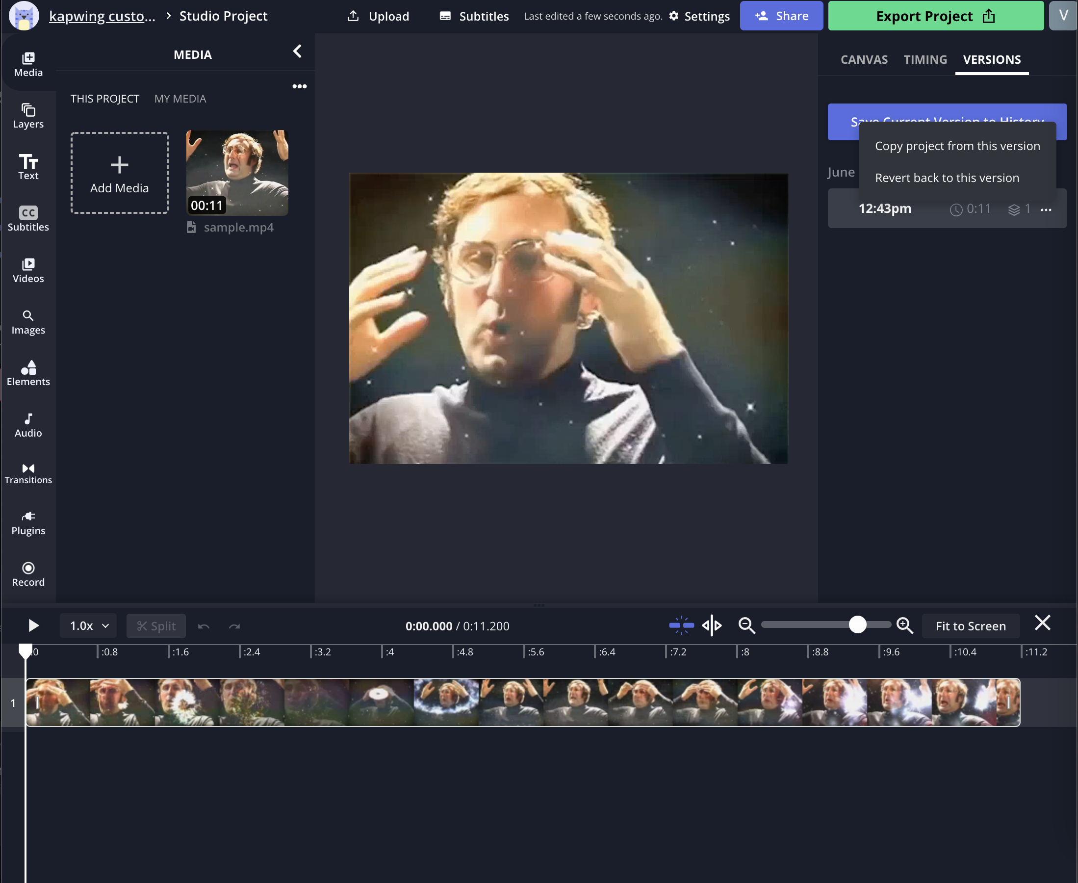
Task: Open the Plugins sidebar panel
Action: 28,523
